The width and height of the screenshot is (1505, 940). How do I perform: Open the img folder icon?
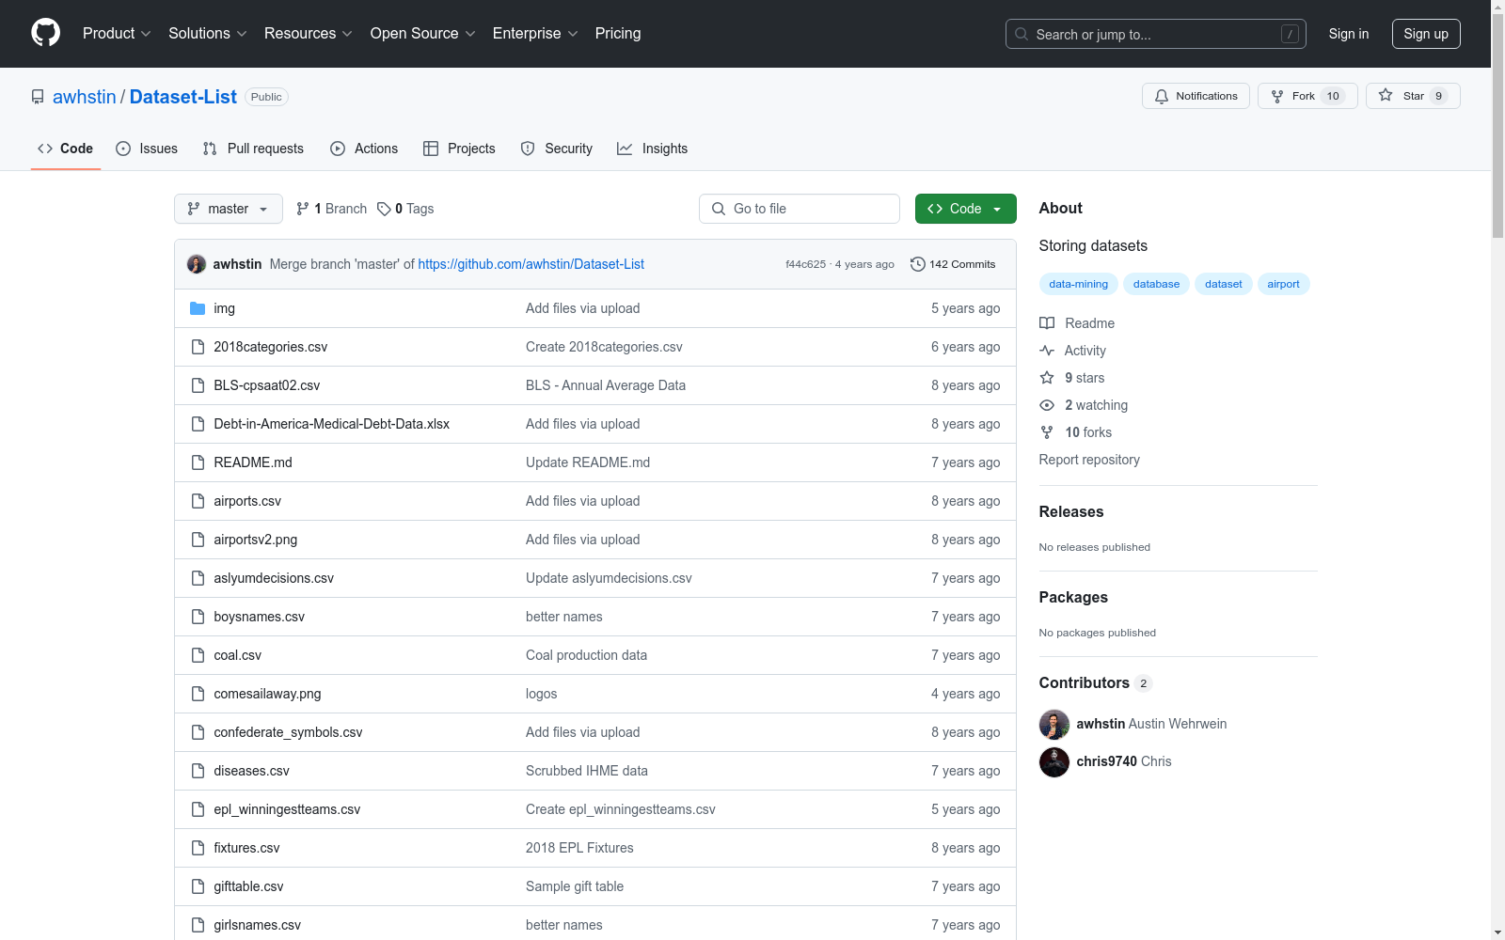click(198, 308)
